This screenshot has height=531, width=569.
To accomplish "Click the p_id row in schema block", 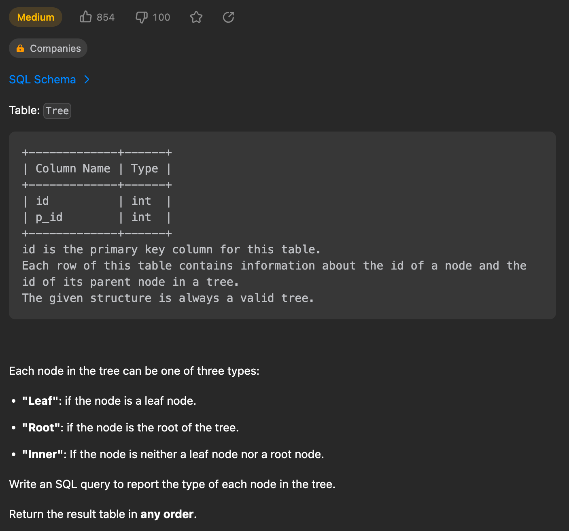I will (49, 217).
